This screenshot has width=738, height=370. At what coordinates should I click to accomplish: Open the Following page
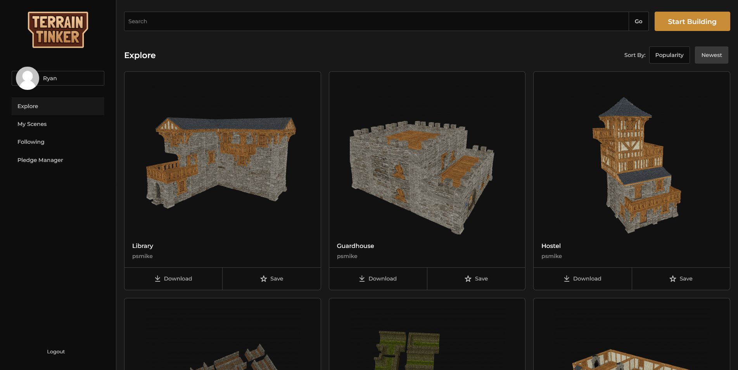[x=31, y=142]
